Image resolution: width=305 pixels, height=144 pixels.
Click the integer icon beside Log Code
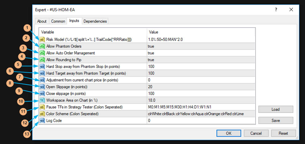point(42,121)
